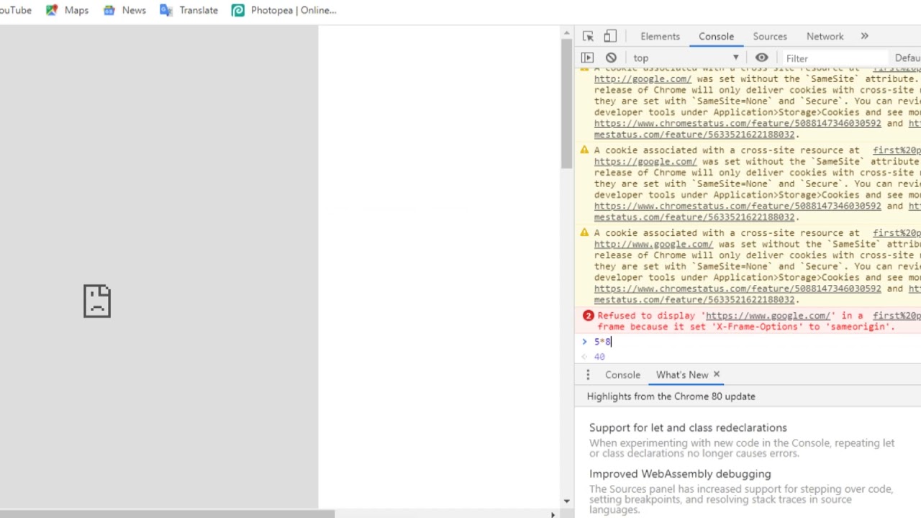Open the Sources tab

[770, 36]
